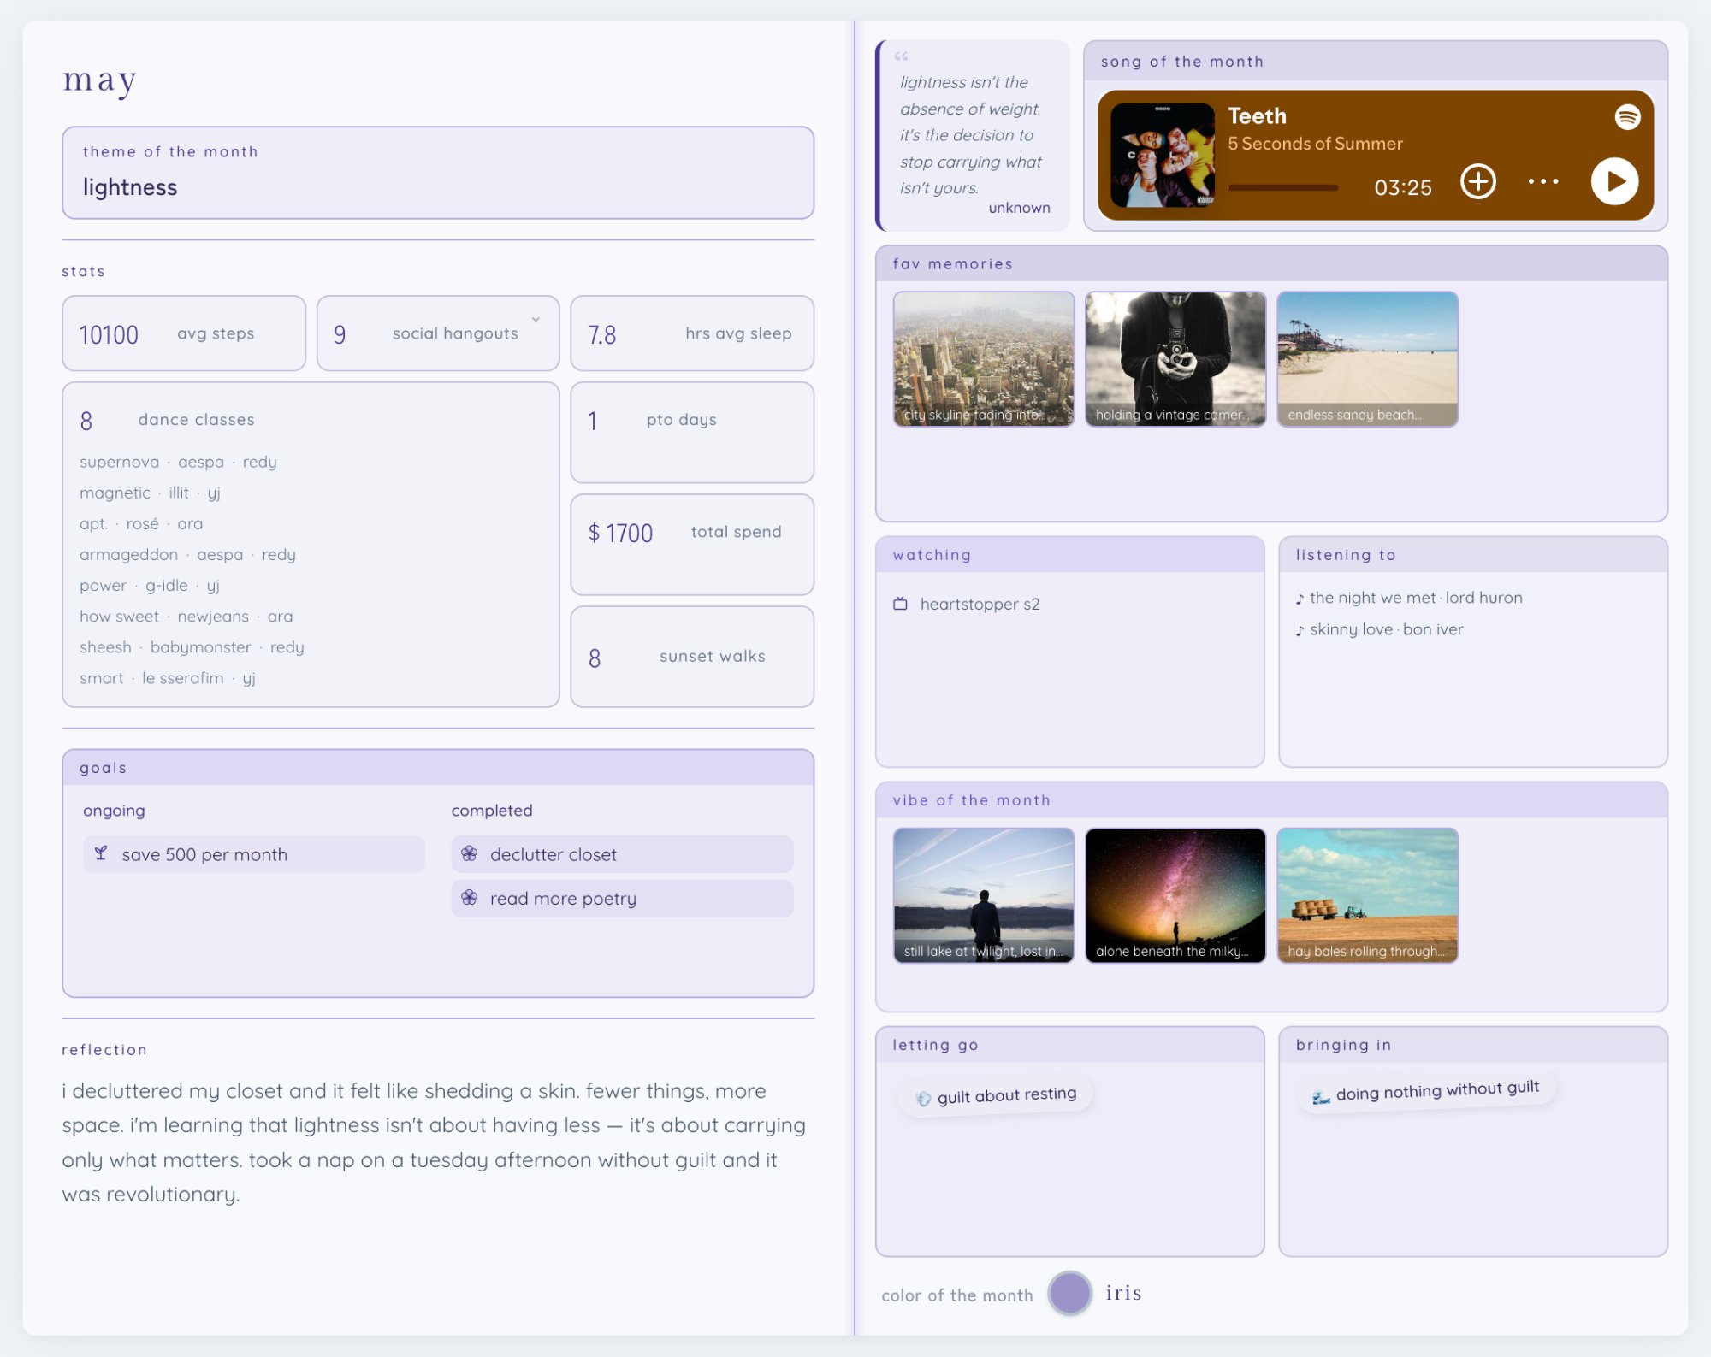Open the more options menu on the song card
Viewport: 1711px width, 1357px height.
click(x=1543, y=180)
